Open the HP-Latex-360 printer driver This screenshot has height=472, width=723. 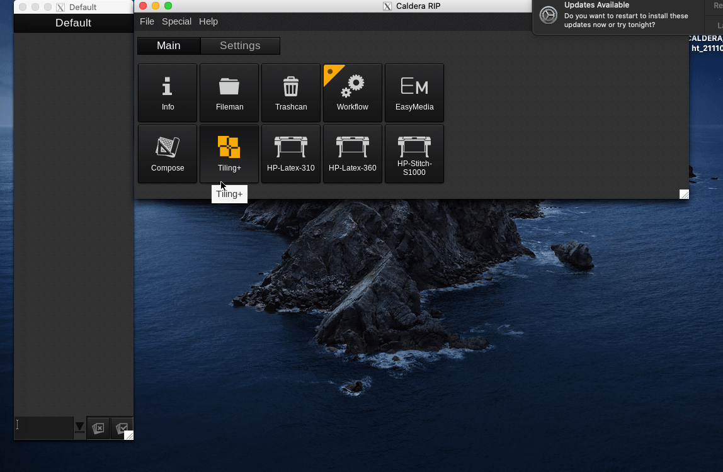(x=352, y=154)
